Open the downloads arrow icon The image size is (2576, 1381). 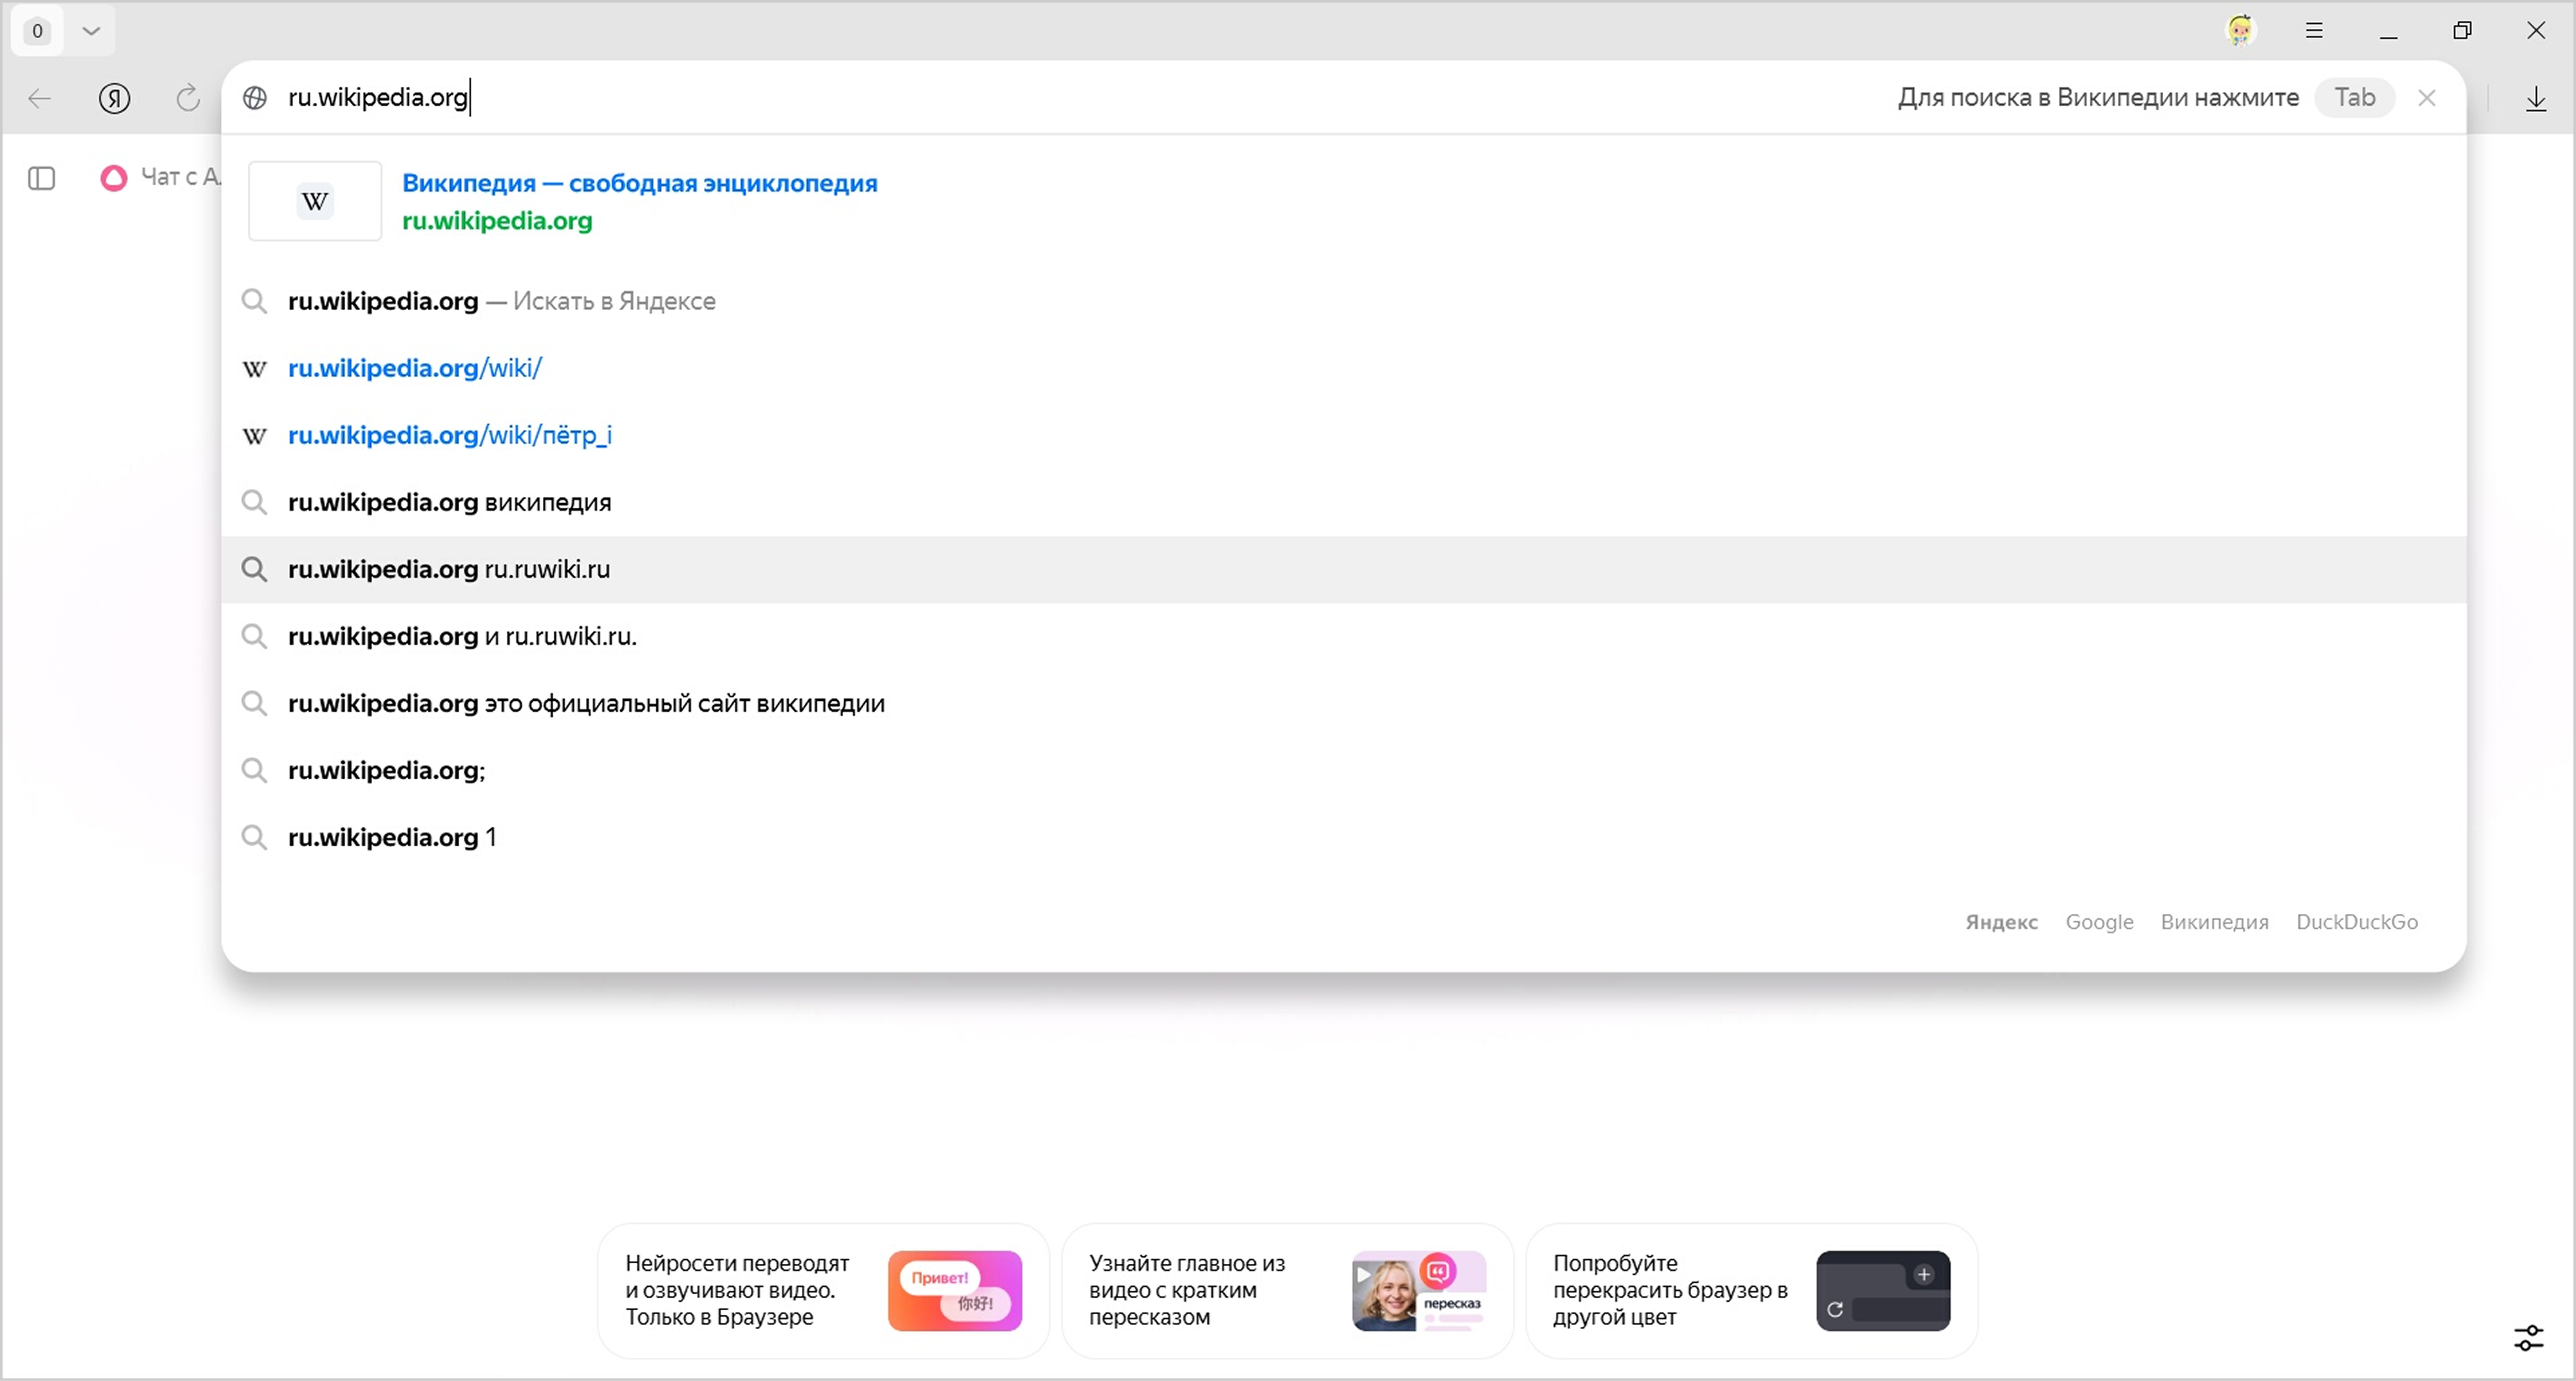2535,98
